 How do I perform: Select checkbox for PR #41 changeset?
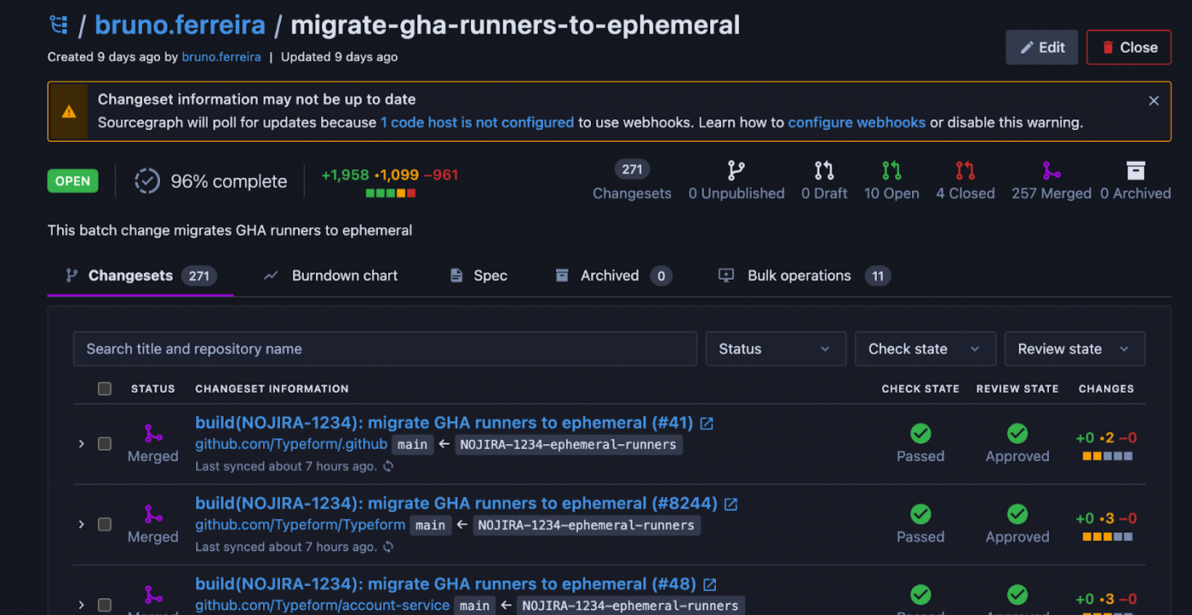105,444
